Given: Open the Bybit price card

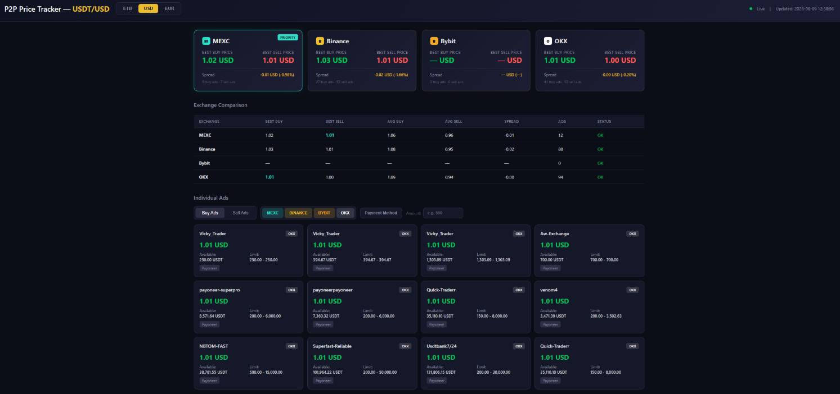Looking at the screenshot, I should [476, 60].
